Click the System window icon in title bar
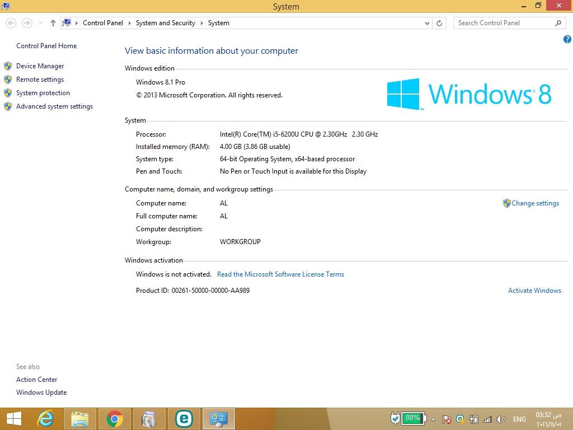Screen dimensions: 573x430 point(6,6)
